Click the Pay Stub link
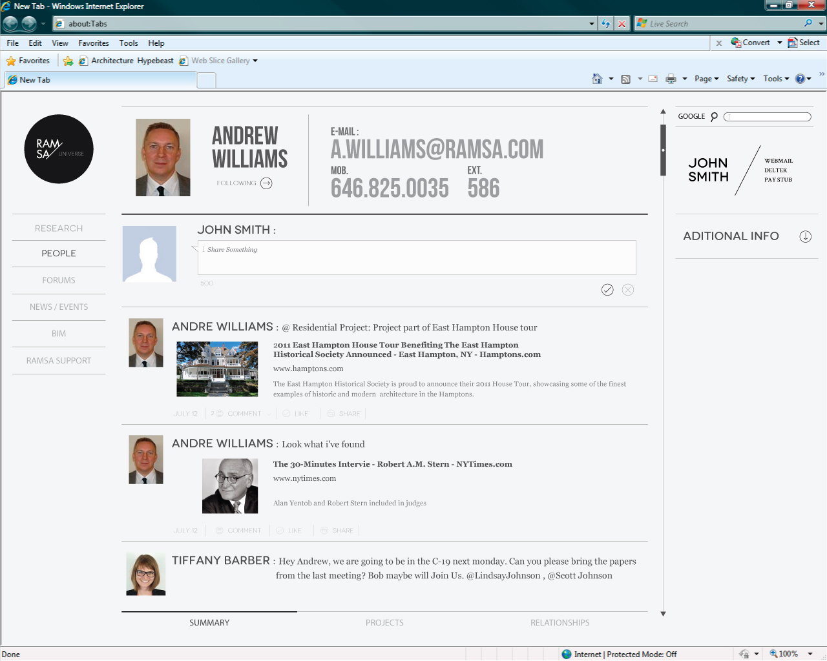This screenshot has height=661, width=827. click(778, 180)
